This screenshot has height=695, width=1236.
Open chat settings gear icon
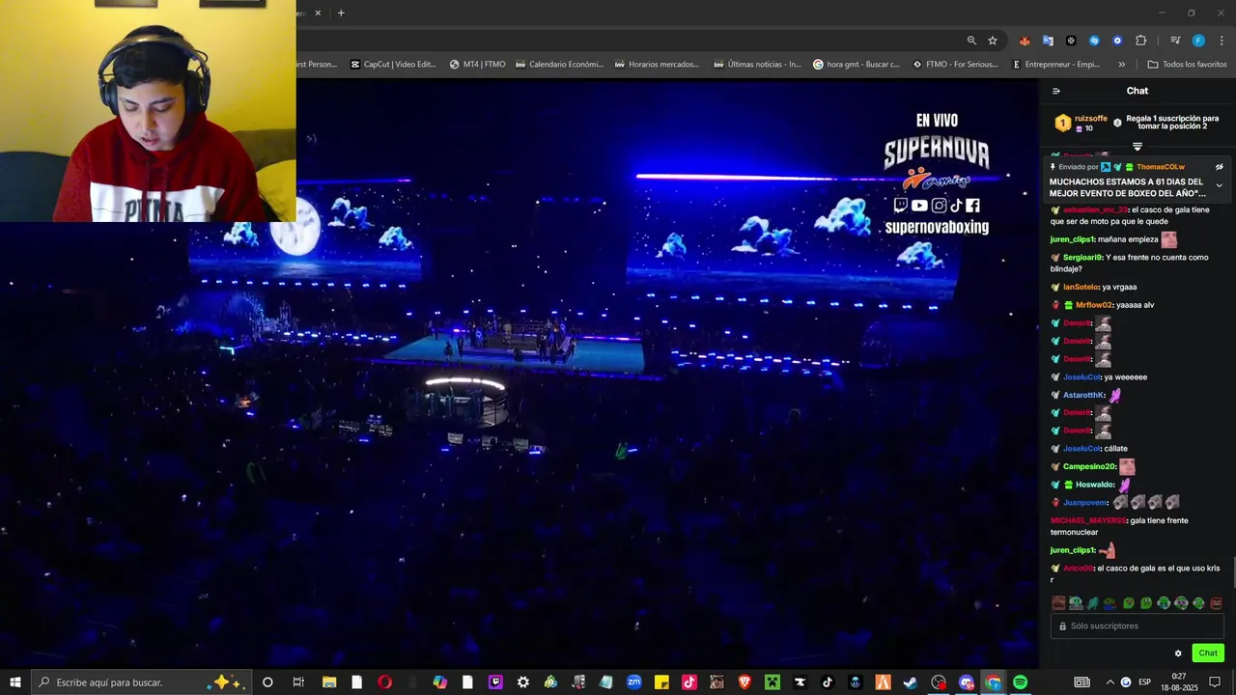(x=1178, y=653)
